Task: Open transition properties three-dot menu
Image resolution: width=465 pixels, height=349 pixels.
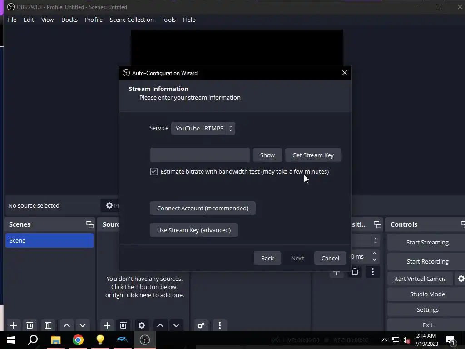Action: click(x=373, y=272)
